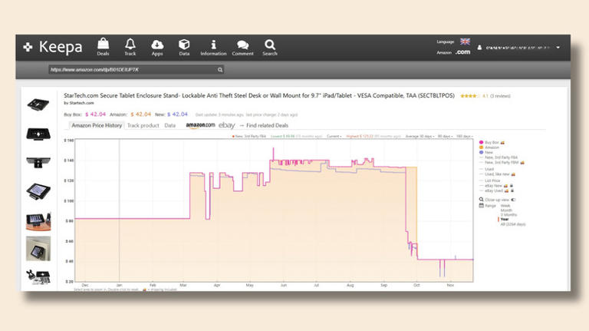Toggle New, 3rd Party FBM series
Screen dimensions: 589x331
499,163
